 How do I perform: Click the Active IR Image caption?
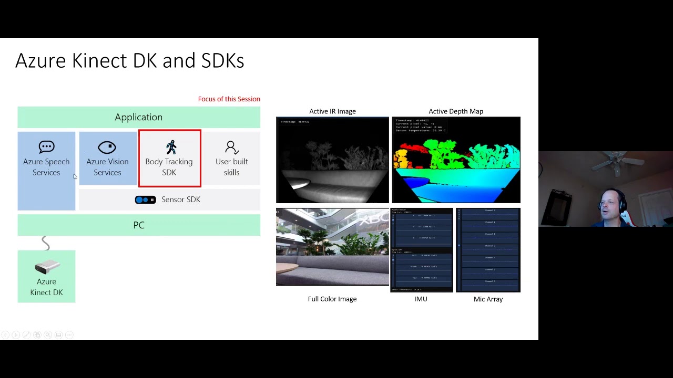(332, 111)
